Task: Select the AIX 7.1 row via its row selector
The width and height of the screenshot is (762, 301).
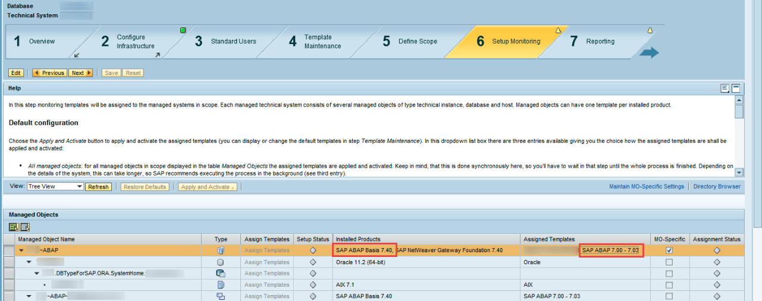Action: (9, 284)
